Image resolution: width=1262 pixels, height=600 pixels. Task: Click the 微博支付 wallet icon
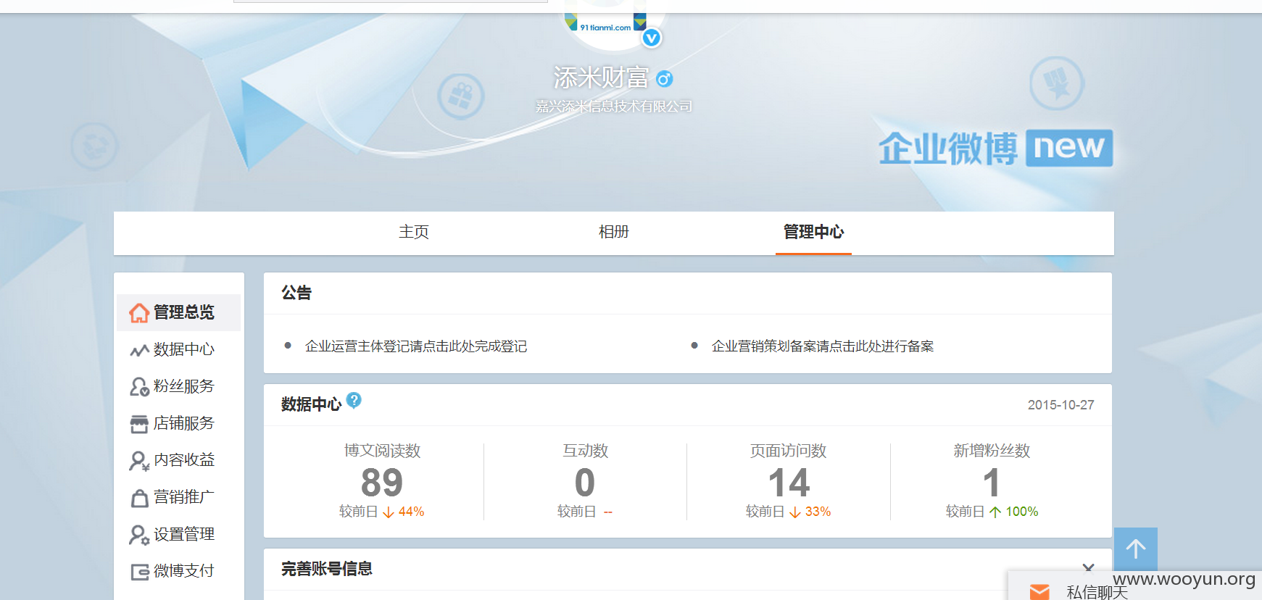tap(139, 572)
